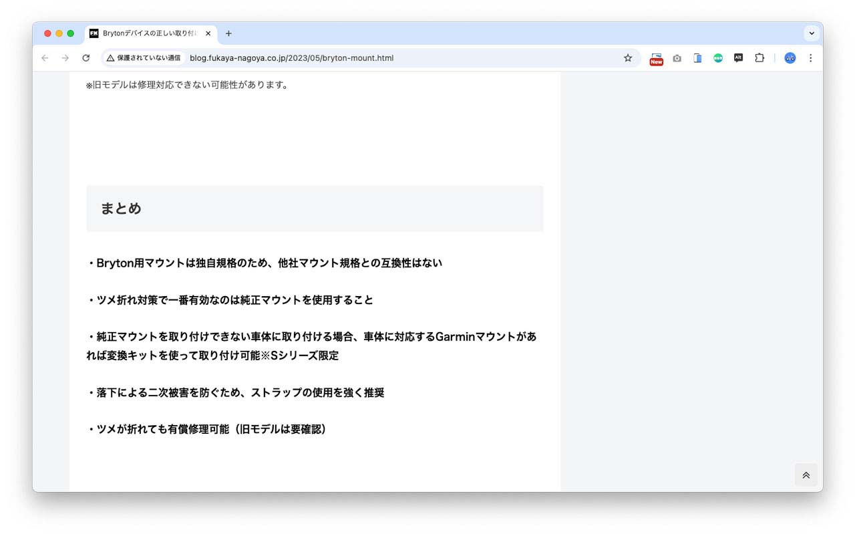855x534 pixels.
Task: Open the red New-badge extension icon
Action: tap(657, 59)
